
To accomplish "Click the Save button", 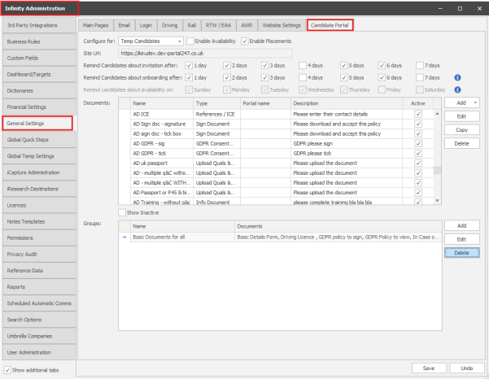I will click(429, 368).
